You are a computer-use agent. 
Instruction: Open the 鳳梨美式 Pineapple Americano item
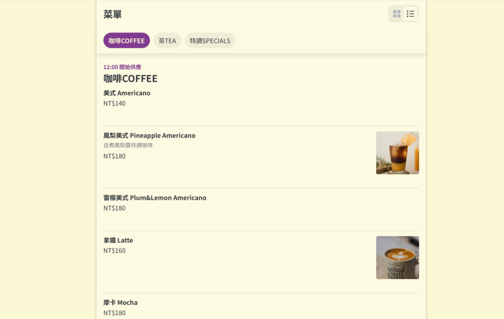261,157
